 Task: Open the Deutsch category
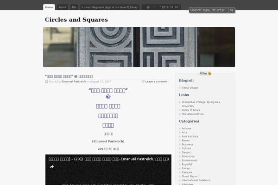click(x=187, y=153)
